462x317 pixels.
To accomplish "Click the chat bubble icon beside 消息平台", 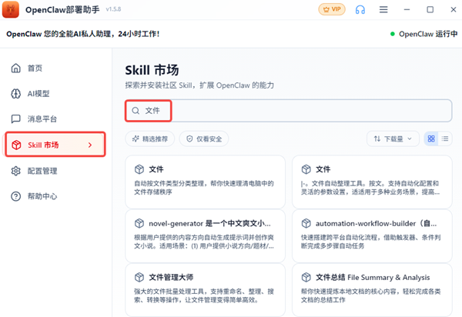I will 16,119.
